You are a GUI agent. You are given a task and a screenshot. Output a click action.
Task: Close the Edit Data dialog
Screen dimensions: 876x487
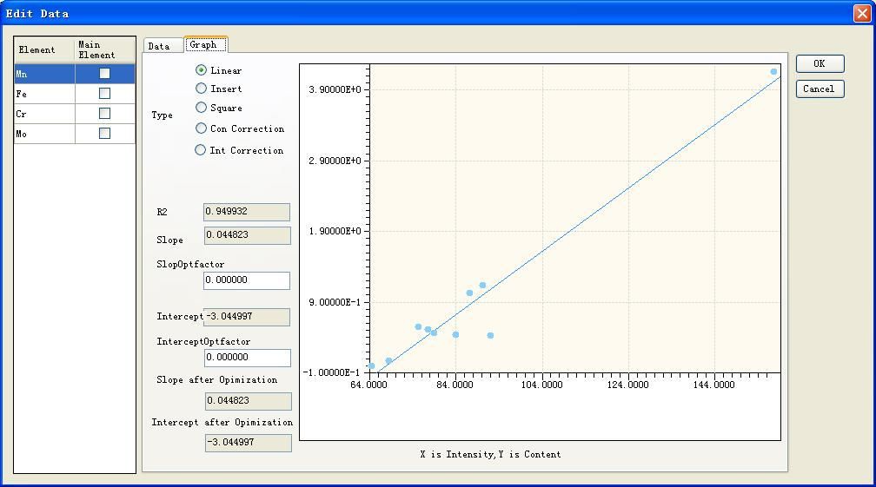click(861, 13)
